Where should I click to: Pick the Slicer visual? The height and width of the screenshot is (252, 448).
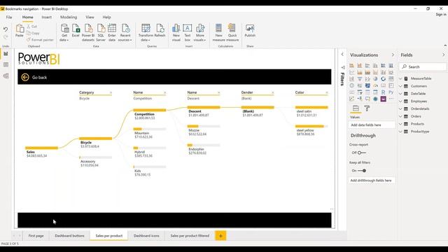pos(360,92)
